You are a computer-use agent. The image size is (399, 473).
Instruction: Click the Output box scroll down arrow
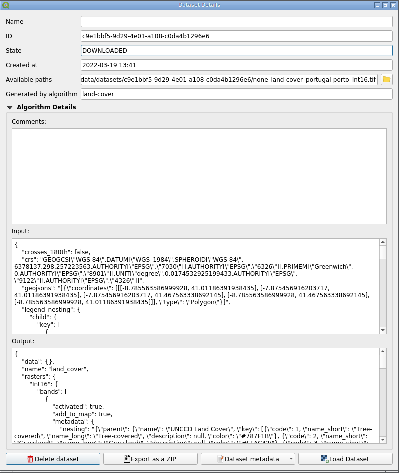tap(383, 440)
